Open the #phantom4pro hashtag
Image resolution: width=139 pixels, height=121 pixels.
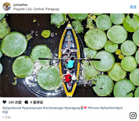pos(111,108)
